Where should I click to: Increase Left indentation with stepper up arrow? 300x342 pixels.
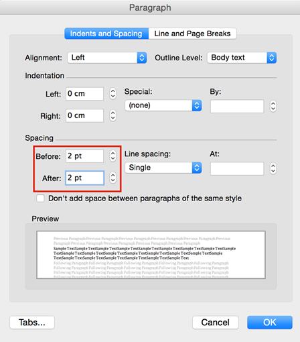tap(113, 91)
